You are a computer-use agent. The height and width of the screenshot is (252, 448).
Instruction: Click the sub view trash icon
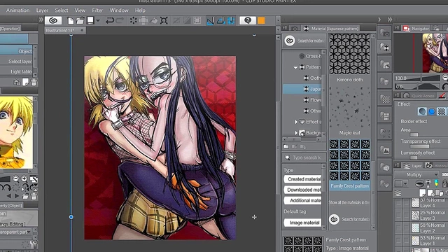click(34, 196)
